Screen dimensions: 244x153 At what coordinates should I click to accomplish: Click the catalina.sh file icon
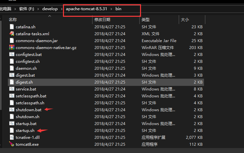(x=12, y=27)
